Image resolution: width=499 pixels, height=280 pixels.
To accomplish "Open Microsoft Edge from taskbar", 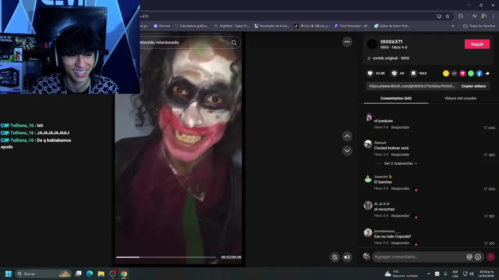I will click(x=90, y=274).
